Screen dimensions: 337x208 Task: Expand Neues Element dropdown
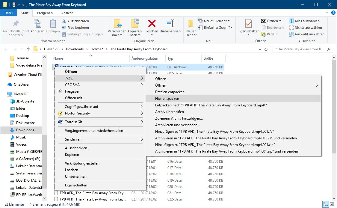click(229, 21)
